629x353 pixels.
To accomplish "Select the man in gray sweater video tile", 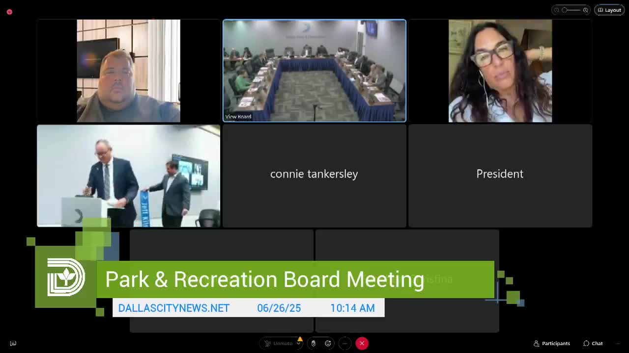I will tap(129, 71).
